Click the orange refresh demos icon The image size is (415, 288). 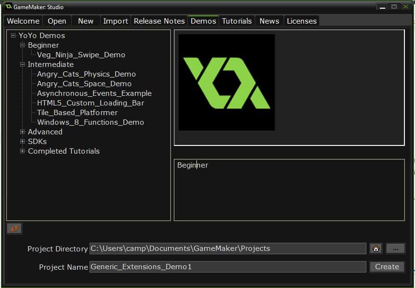(14, 229)
